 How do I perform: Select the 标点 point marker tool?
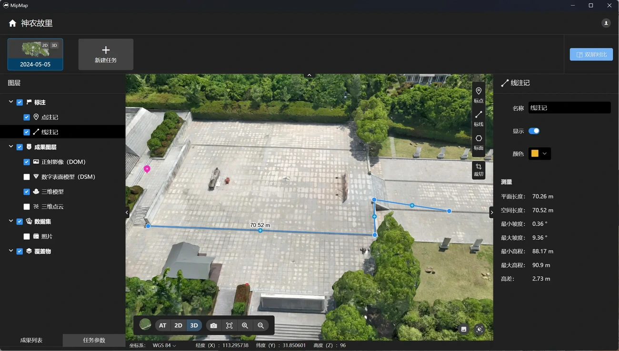click(479, 94)
